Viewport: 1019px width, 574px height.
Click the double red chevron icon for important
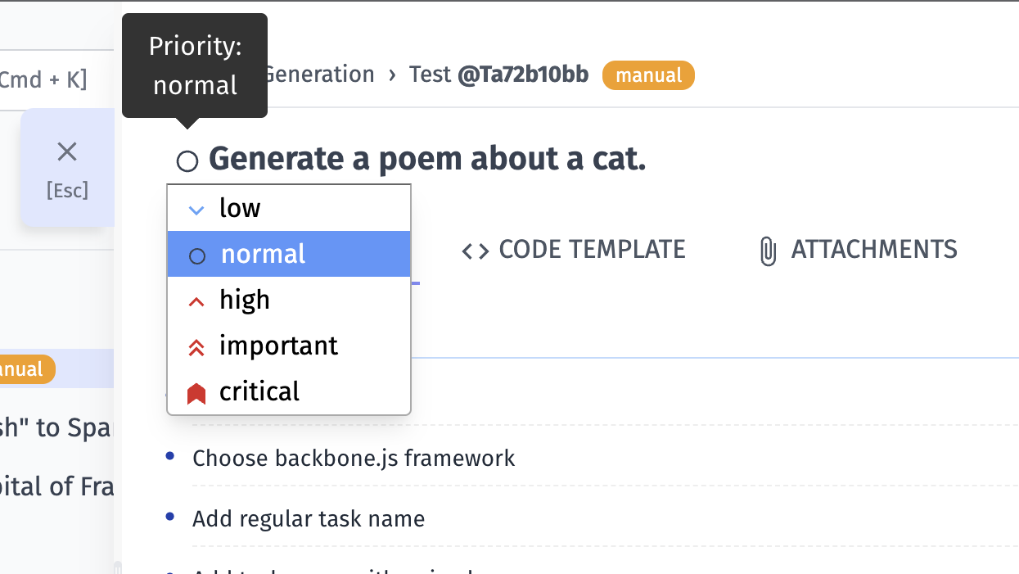pos(196,348)
